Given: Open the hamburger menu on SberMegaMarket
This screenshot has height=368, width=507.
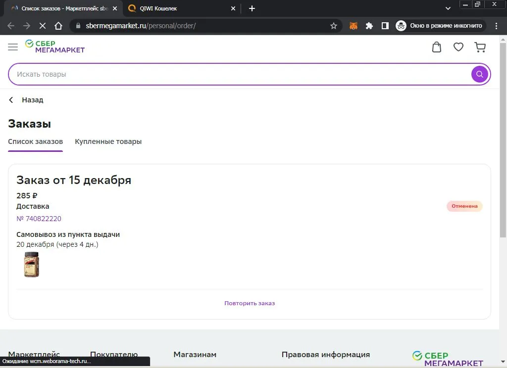Looking at the screenshot, I should pyautogui.click(x=13, y=47).
